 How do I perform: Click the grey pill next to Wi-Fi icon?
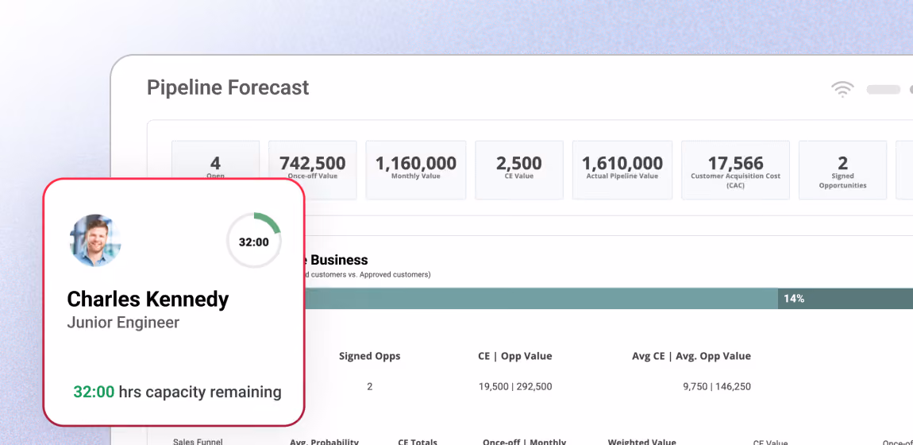884,90
